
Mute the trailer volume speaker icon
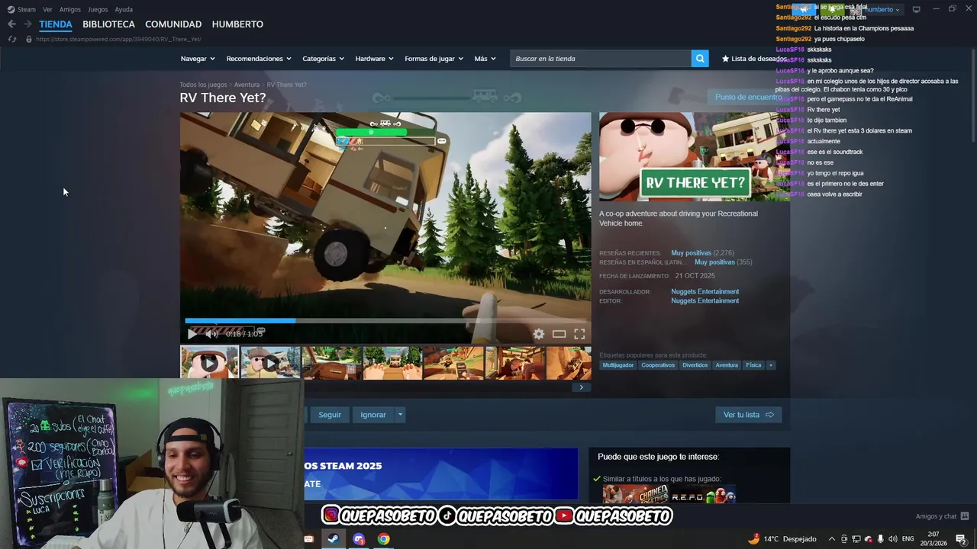tap(211, 334)
